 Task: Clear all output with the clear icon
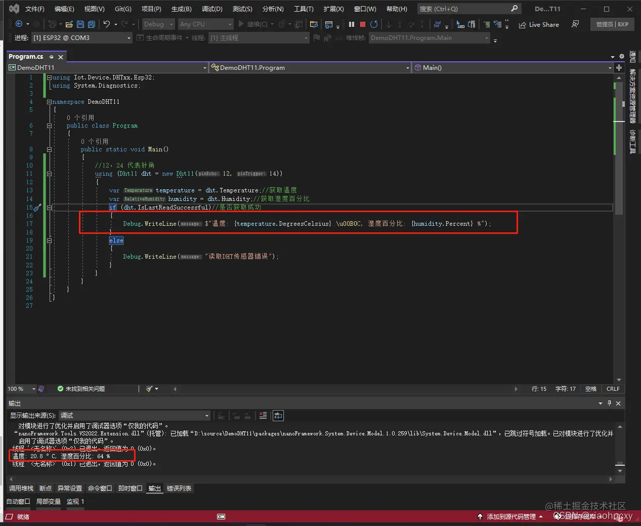coord(263,416)
